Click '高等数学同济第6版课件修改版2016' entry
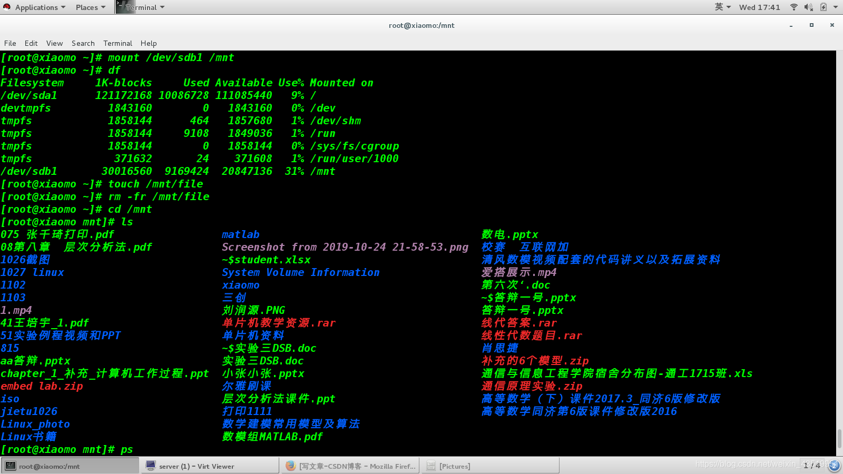This screenshot has width=843, height=474. coord(579,411)
